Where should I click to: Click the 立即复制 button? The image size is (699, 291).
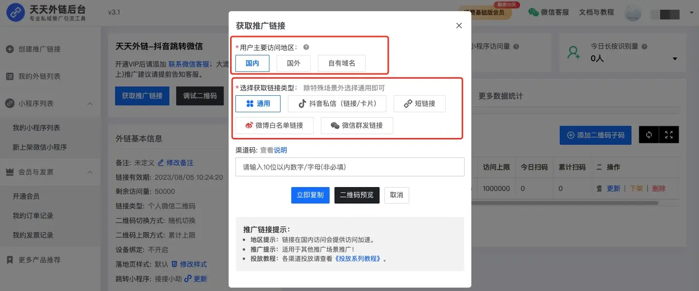coord(310,195)
